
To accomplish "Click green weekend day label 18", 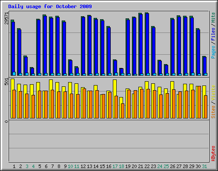I will pos(121,166).
